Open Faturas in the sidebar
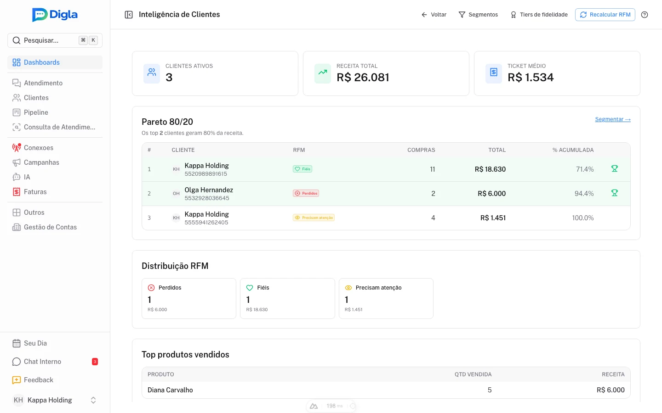Screen dimensions: 662x413 point(55,192)
